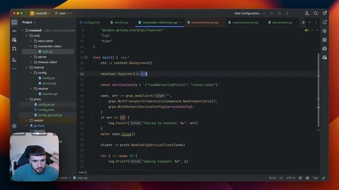Open config.pb.go in the project tree
The image size is (339, 190).
click(46, 104)
